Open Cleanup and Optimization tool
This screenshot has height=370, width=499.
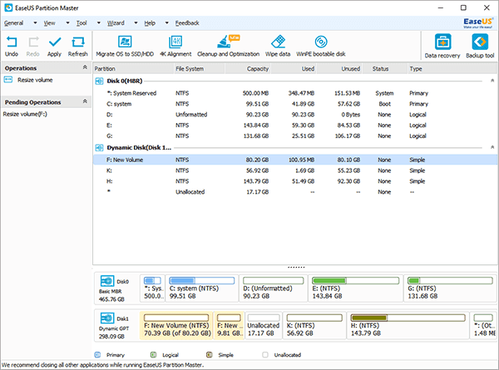(228, 42)
